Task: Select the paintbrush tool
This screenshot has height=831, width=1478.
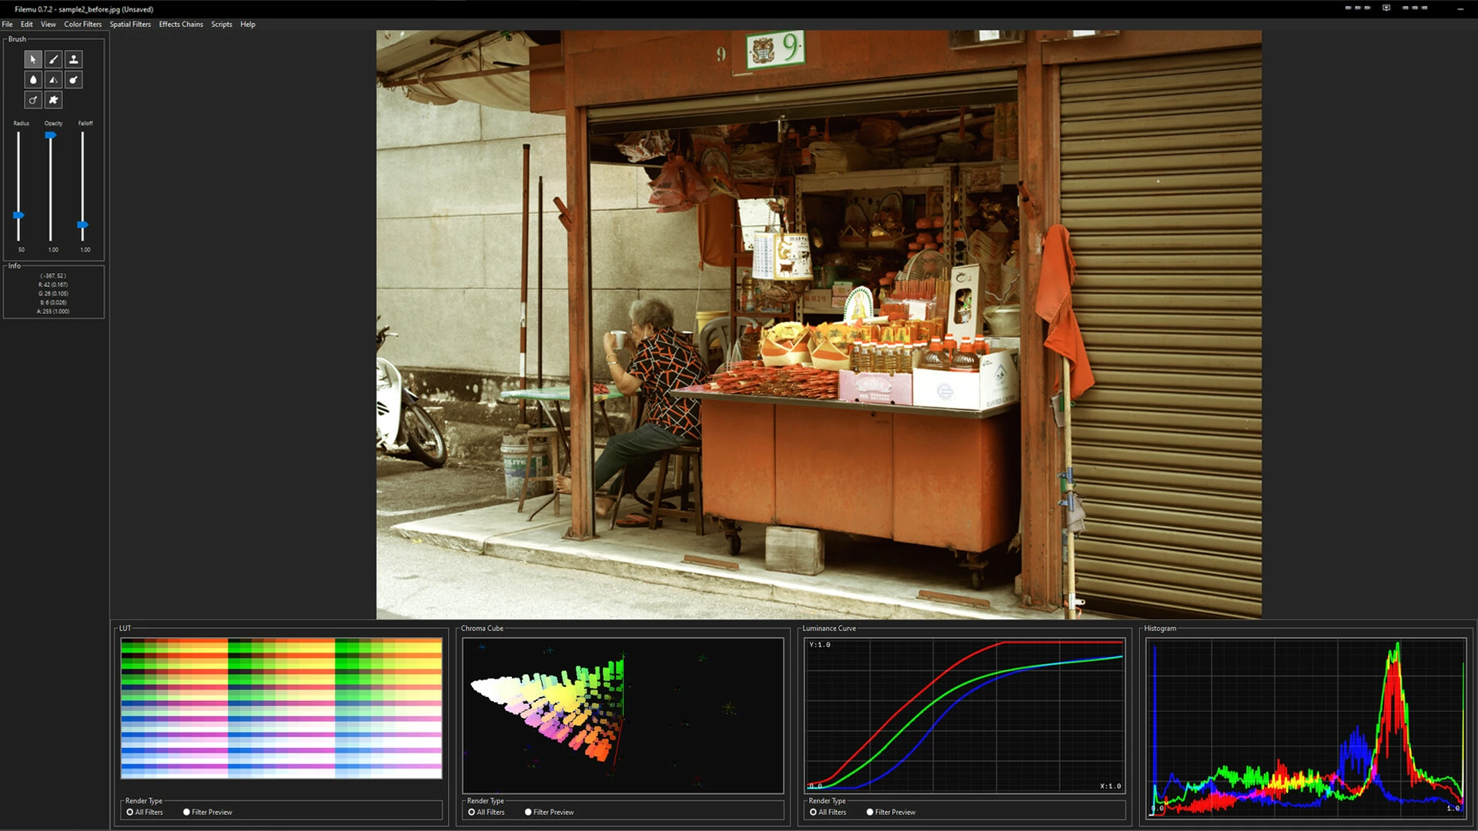Action: pos(53,59)
